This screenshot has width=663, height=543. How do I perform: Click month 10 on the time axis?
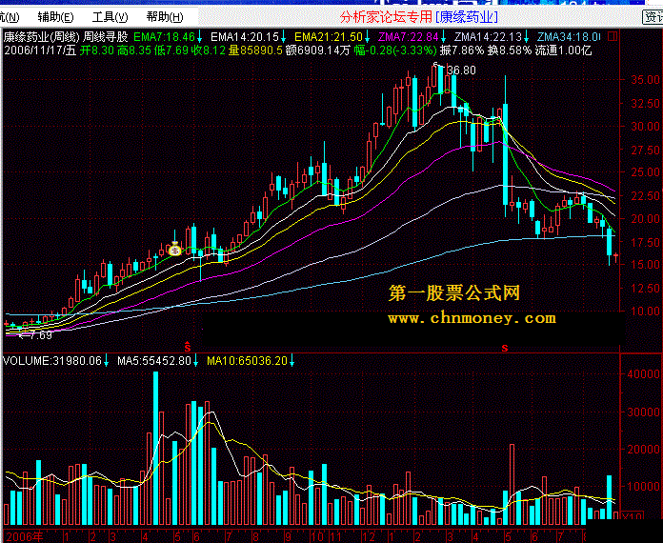316,537
